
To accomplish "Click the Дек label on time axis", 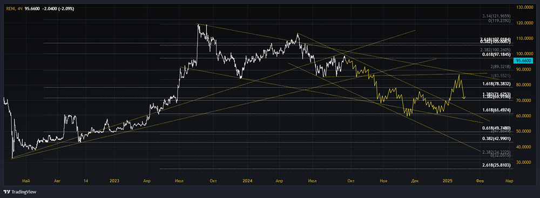I will 414,181.
